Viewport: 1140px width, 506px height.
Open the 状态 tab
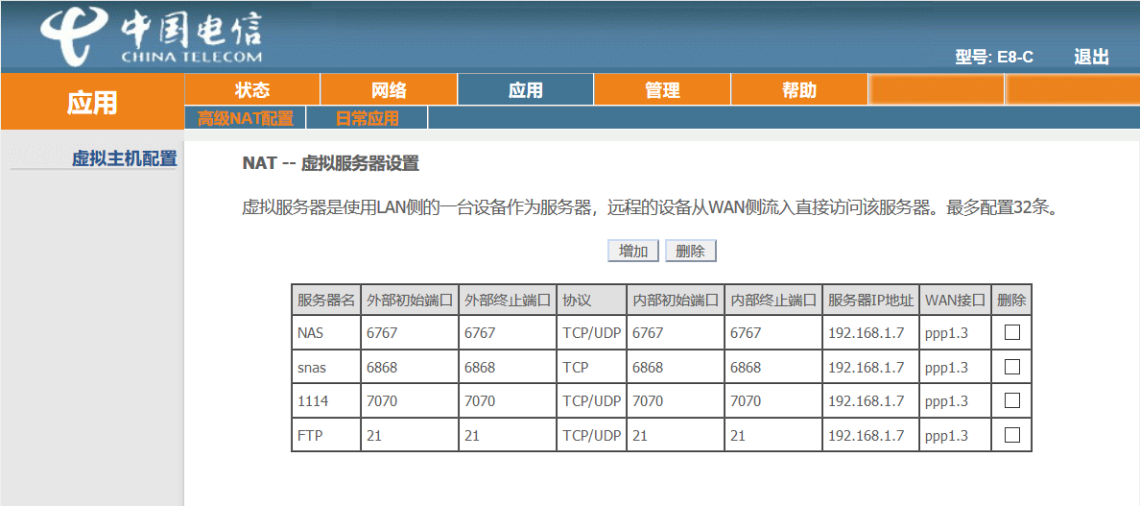pyautogui.click(x=252, y=90)
